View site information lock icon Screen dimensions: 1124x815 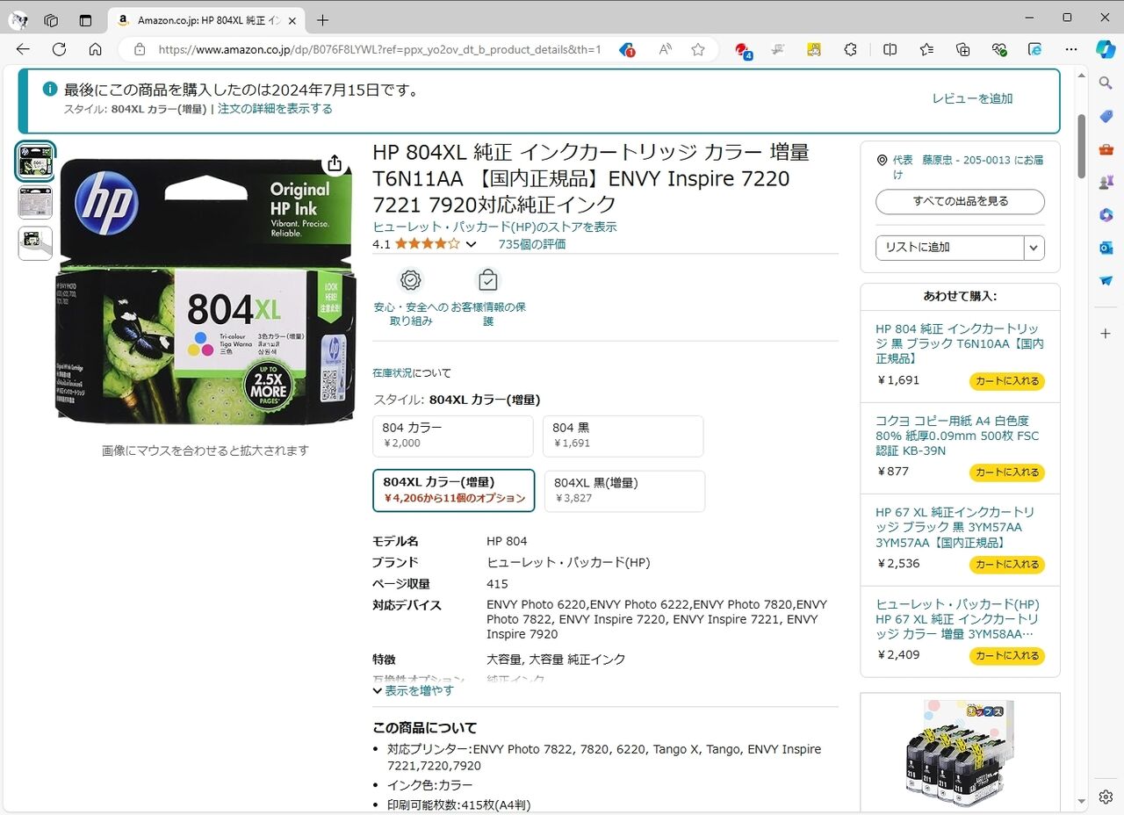coord(140,49)
